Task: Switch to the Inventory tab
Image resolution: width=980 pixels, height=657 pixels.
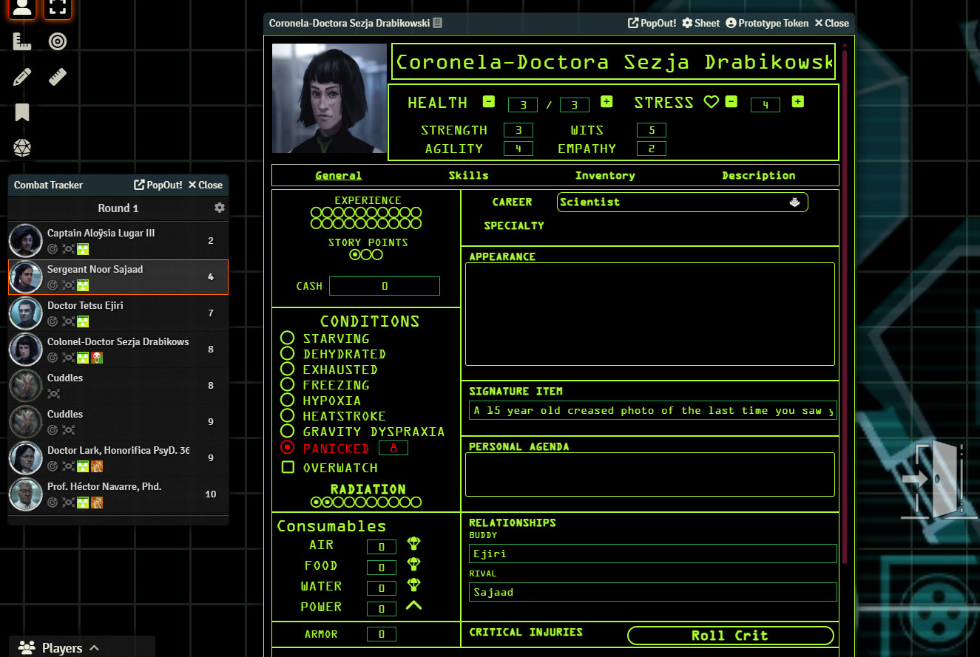Action: tap(605, 175)
